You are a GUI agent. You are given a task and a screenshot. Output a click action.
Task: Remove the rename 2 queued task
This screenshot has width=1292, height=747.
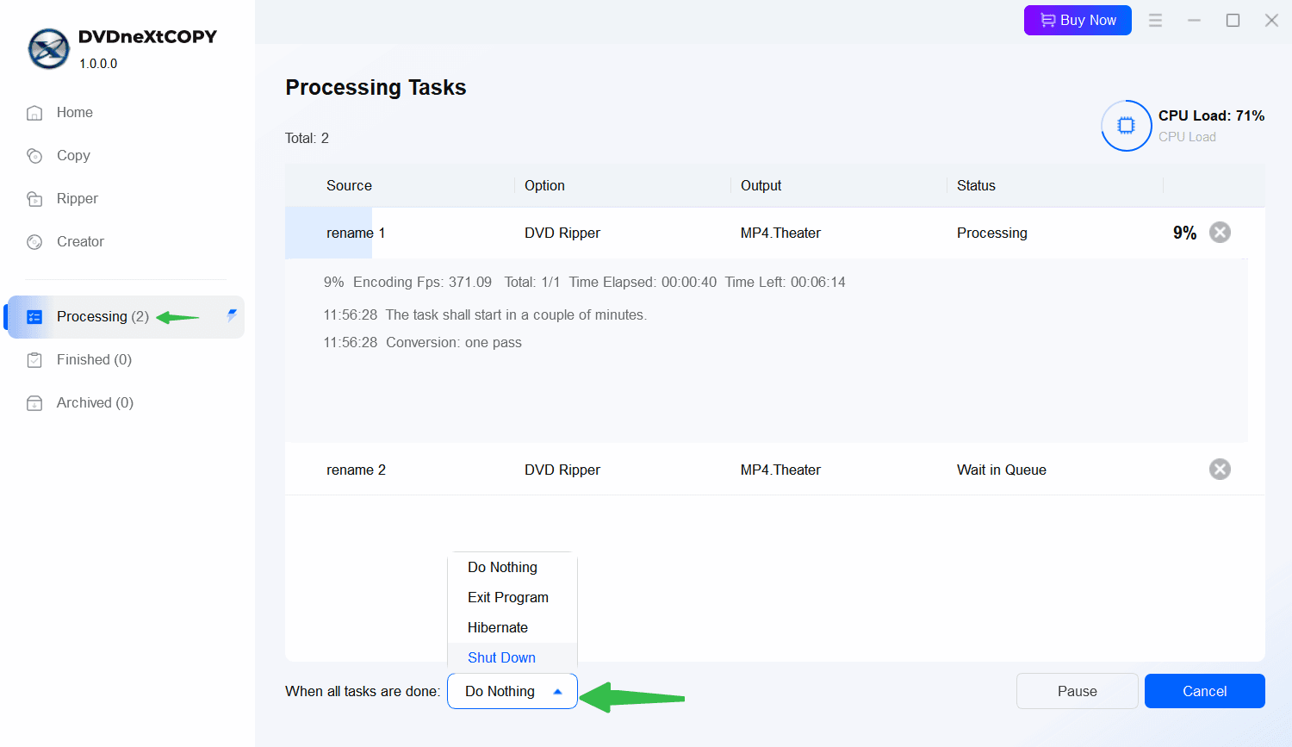[x=1220, y=470]
